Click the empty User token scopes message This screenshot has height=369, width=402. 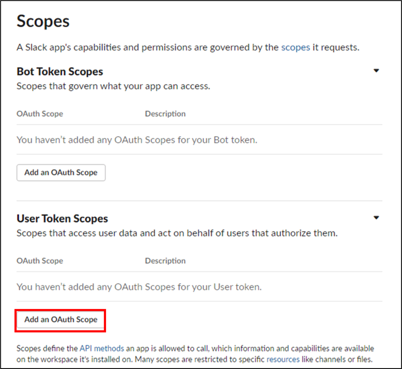pos(139,287)
